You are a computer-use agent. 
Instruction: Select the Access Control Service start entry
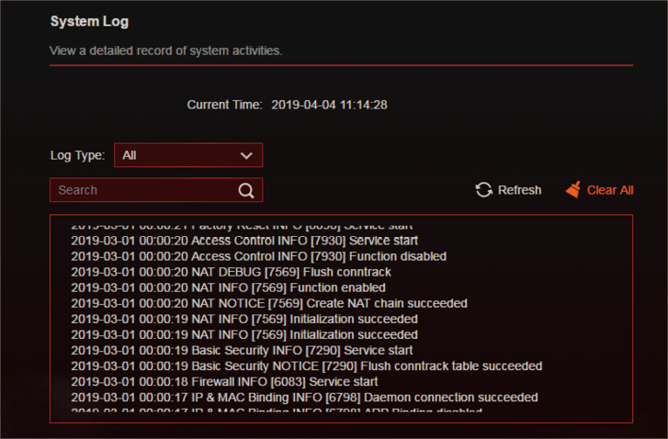pos(244,241)
